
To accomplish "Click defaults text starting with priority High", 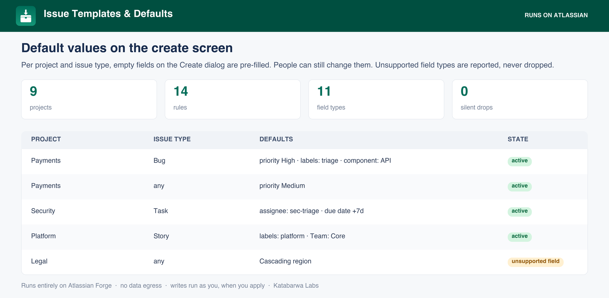I will coord(325,161).
